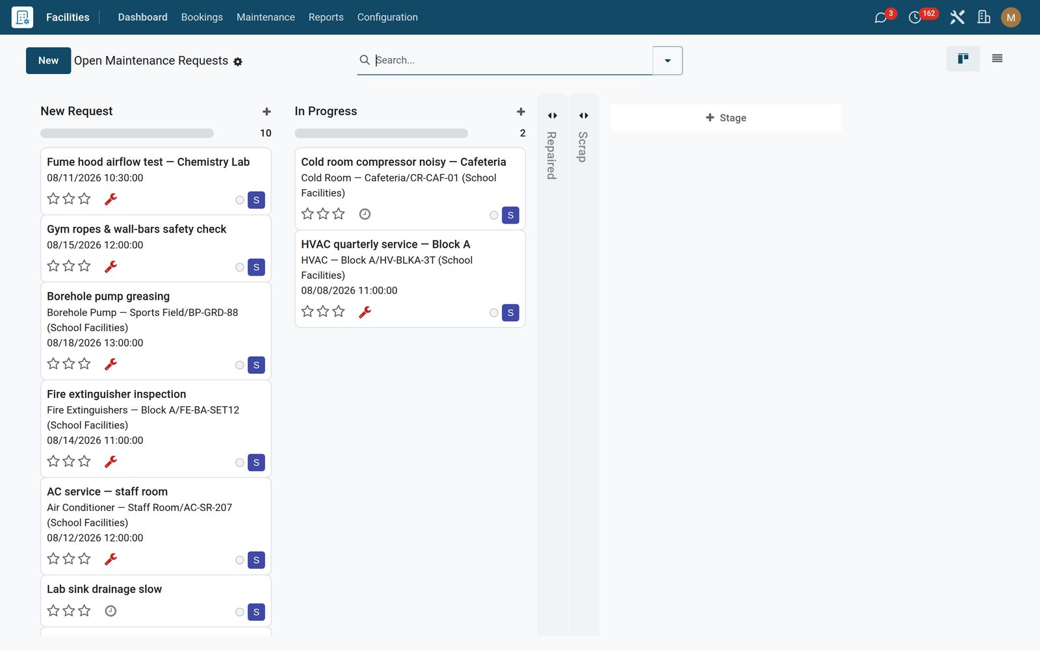Click the New Request column progress bar

(x=127, y=133)
